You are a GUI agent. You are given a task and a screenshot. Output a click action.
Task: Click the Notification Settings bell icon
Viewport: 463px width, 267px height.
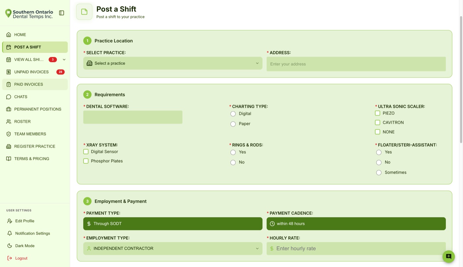tap(10, 233)
